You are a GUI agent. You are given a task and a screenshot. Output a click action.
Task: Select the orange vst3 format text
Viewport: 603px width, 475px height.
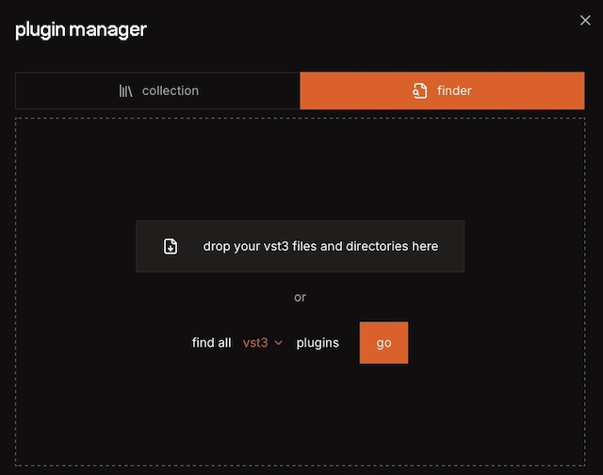point(255,343)
